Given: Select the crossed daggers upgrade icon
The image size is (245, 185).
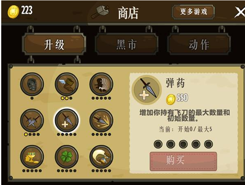Looking at the screenshot, I should point(32,121).
